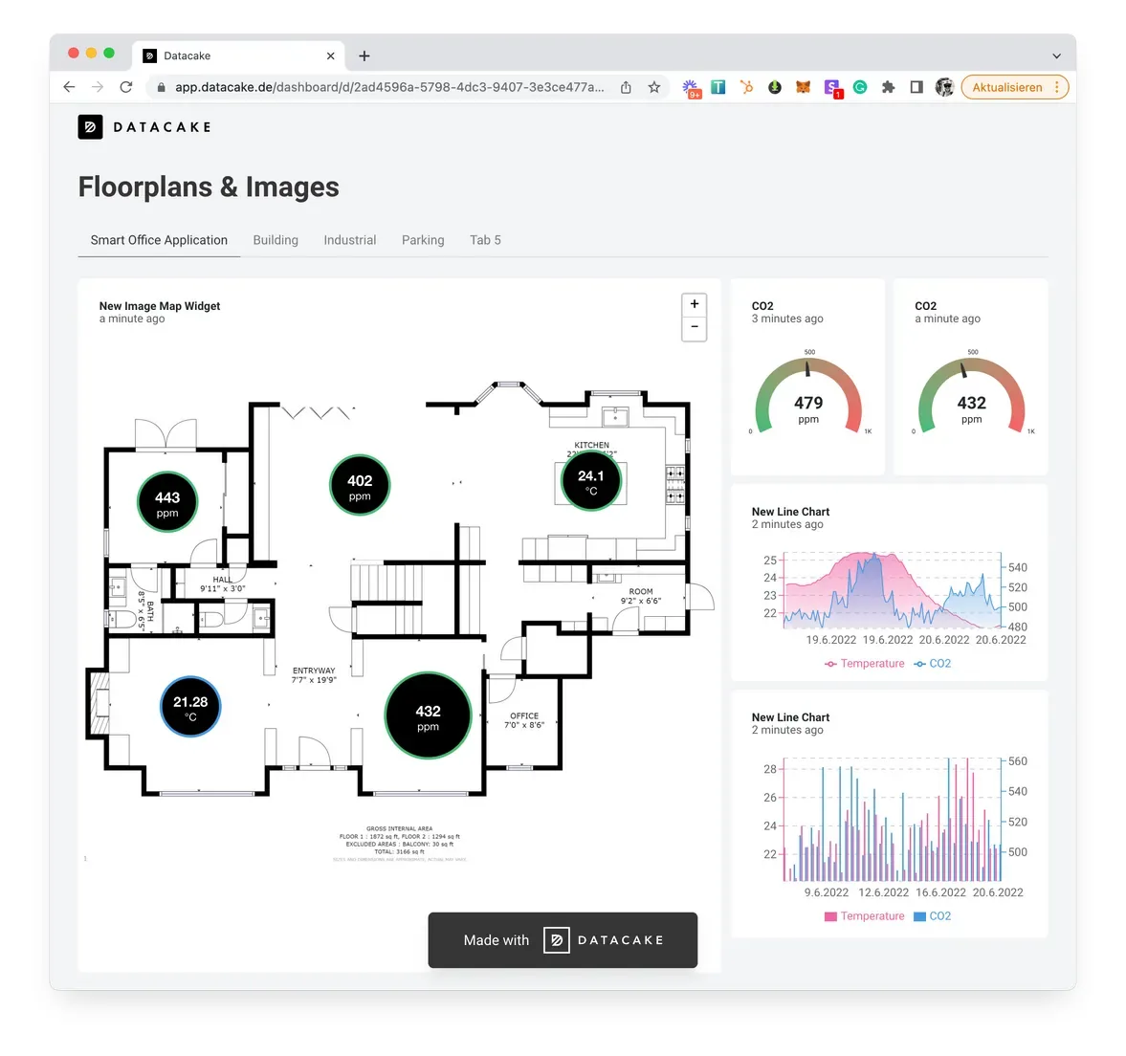The image size is (1126, 1056).
Task: Click the Datacake logo in header
Action: 144,127
